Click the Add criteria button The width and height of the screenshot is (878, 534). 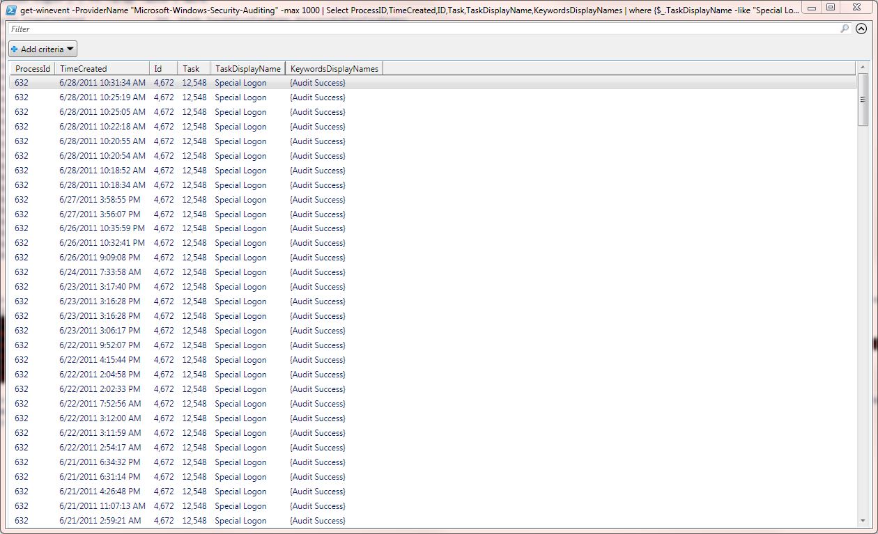[42, 49]
